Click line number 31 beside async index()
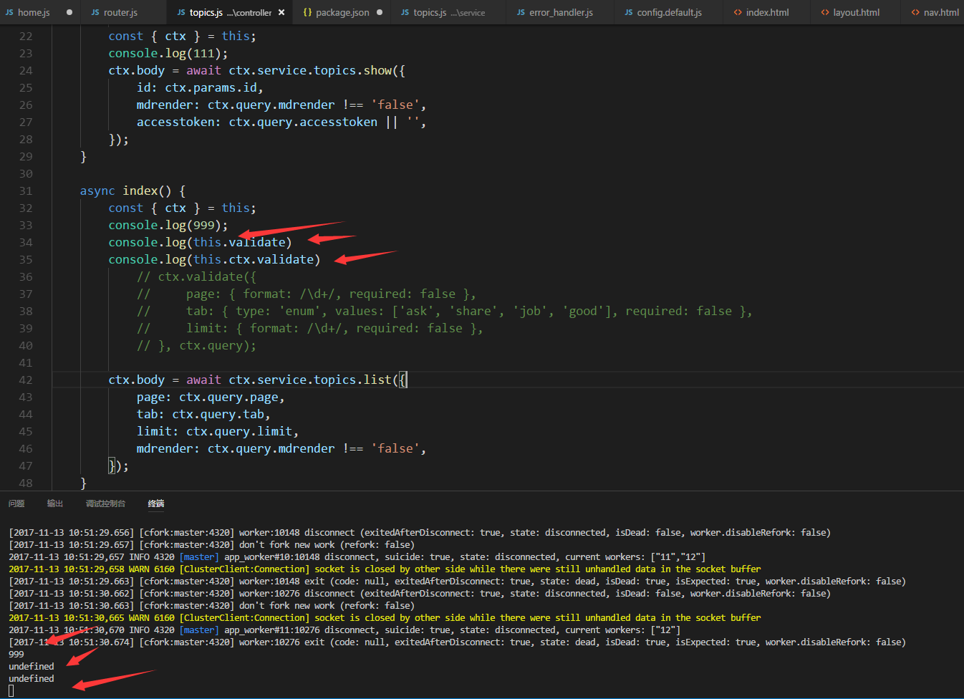The image size is (964, 699). point(26,191)
